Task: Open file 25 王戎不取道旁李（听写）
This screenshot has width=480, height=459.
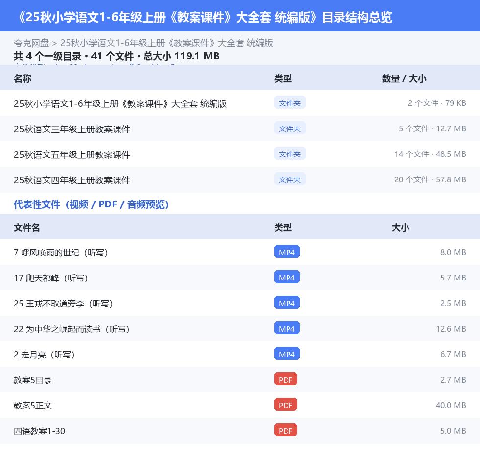Action: 63,304
